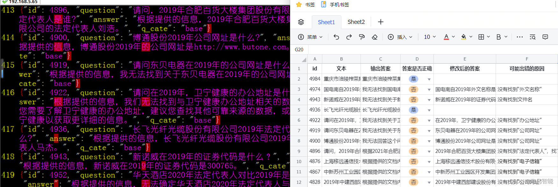
Task: Click cell with id 4943
Action: pyautogui.click(x=315, y=99)
